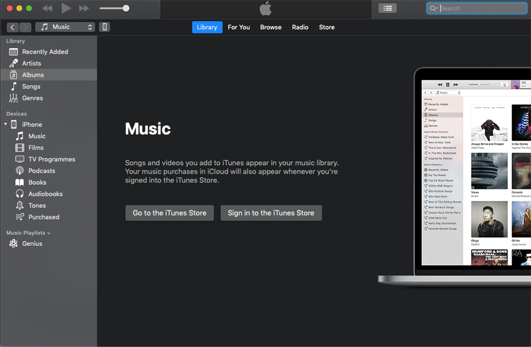Open Books under iPhone
Viewport: 531px width, 347px height.
(x=49, y=182)
